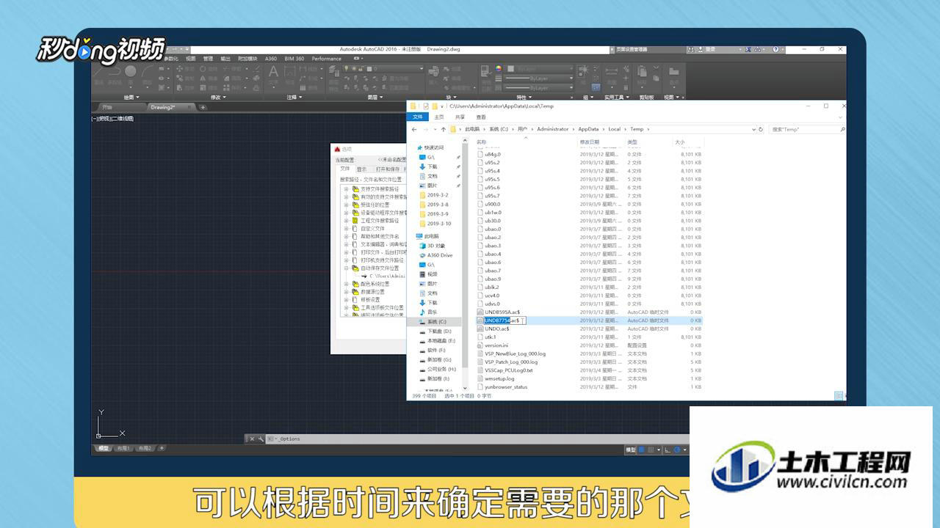The height and width of the screenshot is (528, 940).
Task: Open Explorer address history dropdown
Action: 753,129
